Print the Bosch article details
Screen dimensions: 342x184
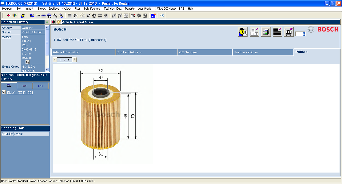coord(266,32)
